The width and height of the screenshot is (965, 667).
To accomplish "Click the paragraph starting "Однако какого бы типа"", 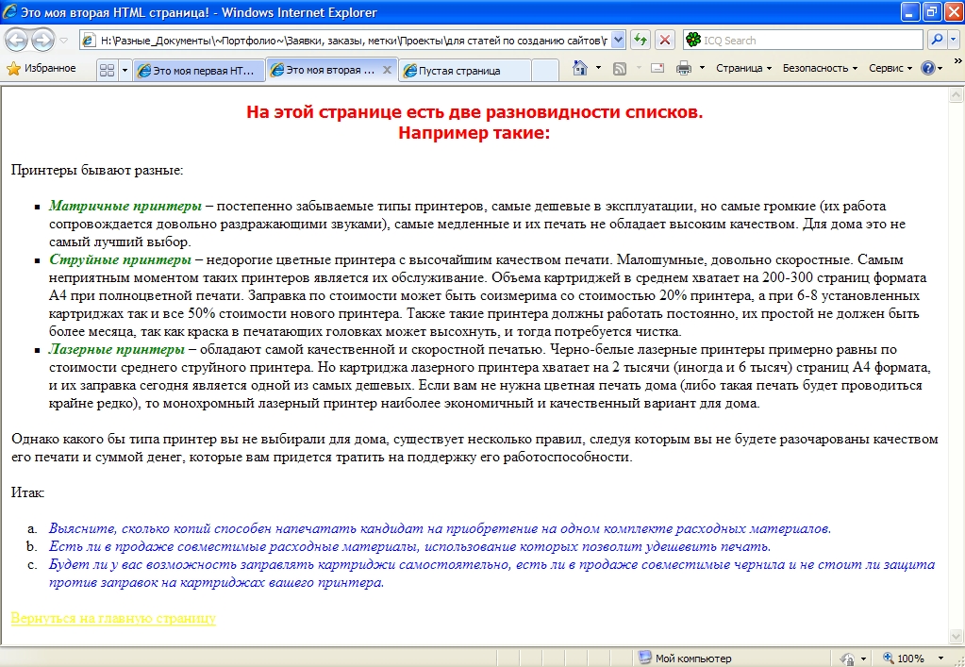I will [x=474, y=448].
